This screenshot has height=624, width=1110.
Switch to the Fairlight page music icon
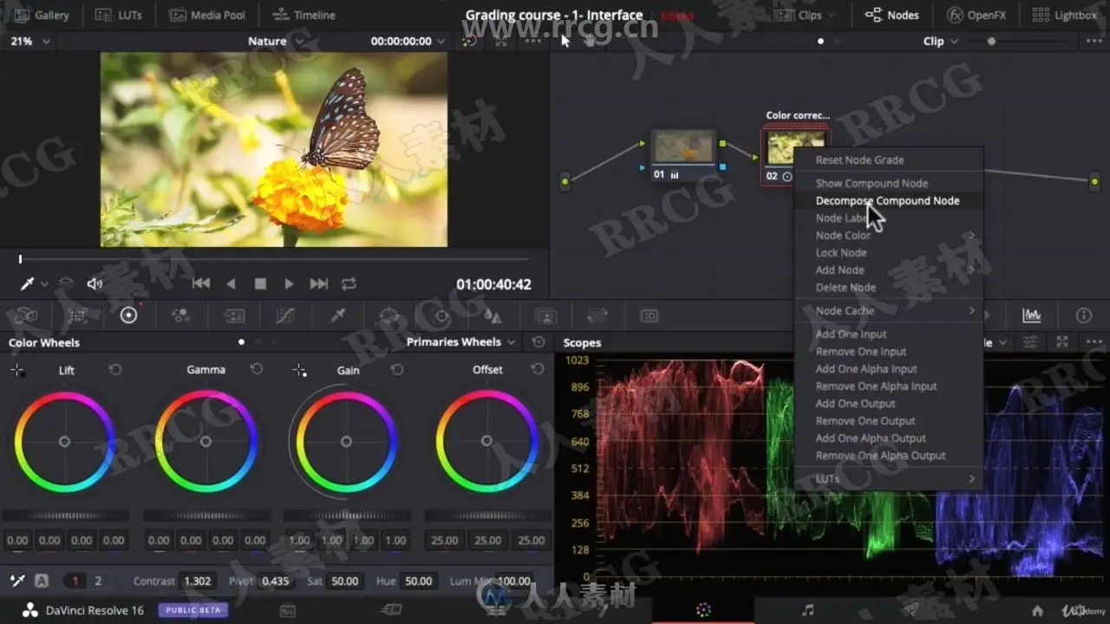click(x=808, y=610)
